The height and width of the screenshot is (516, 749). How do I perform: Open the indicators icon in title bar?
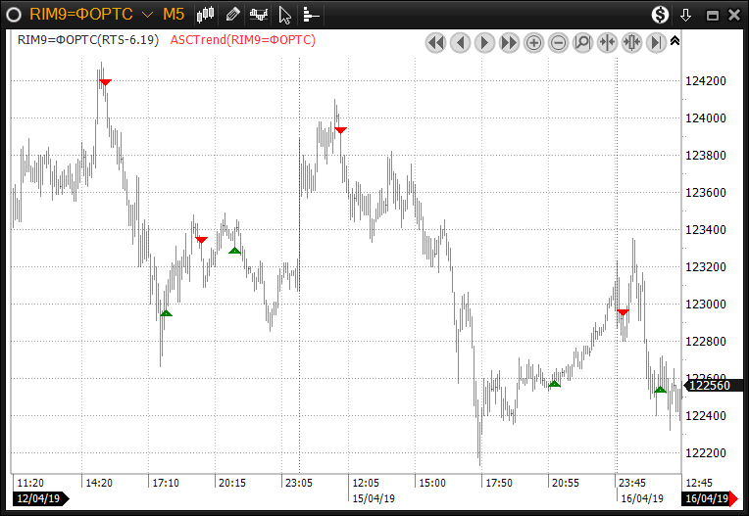pos(259,15)
